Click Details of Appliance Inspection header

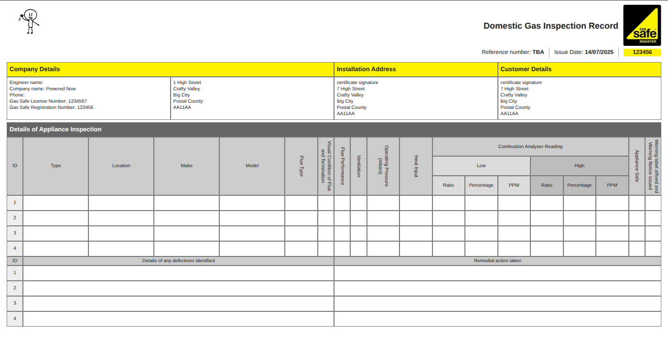(334, 129)
